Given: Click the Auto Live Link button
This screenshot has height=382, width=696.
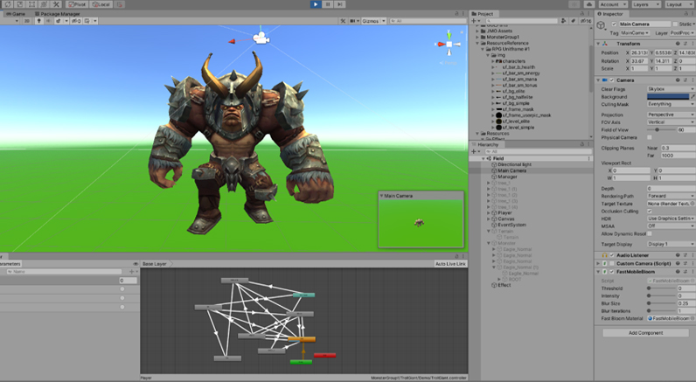Looking at the screenshot, I should [x=450, y=263].
